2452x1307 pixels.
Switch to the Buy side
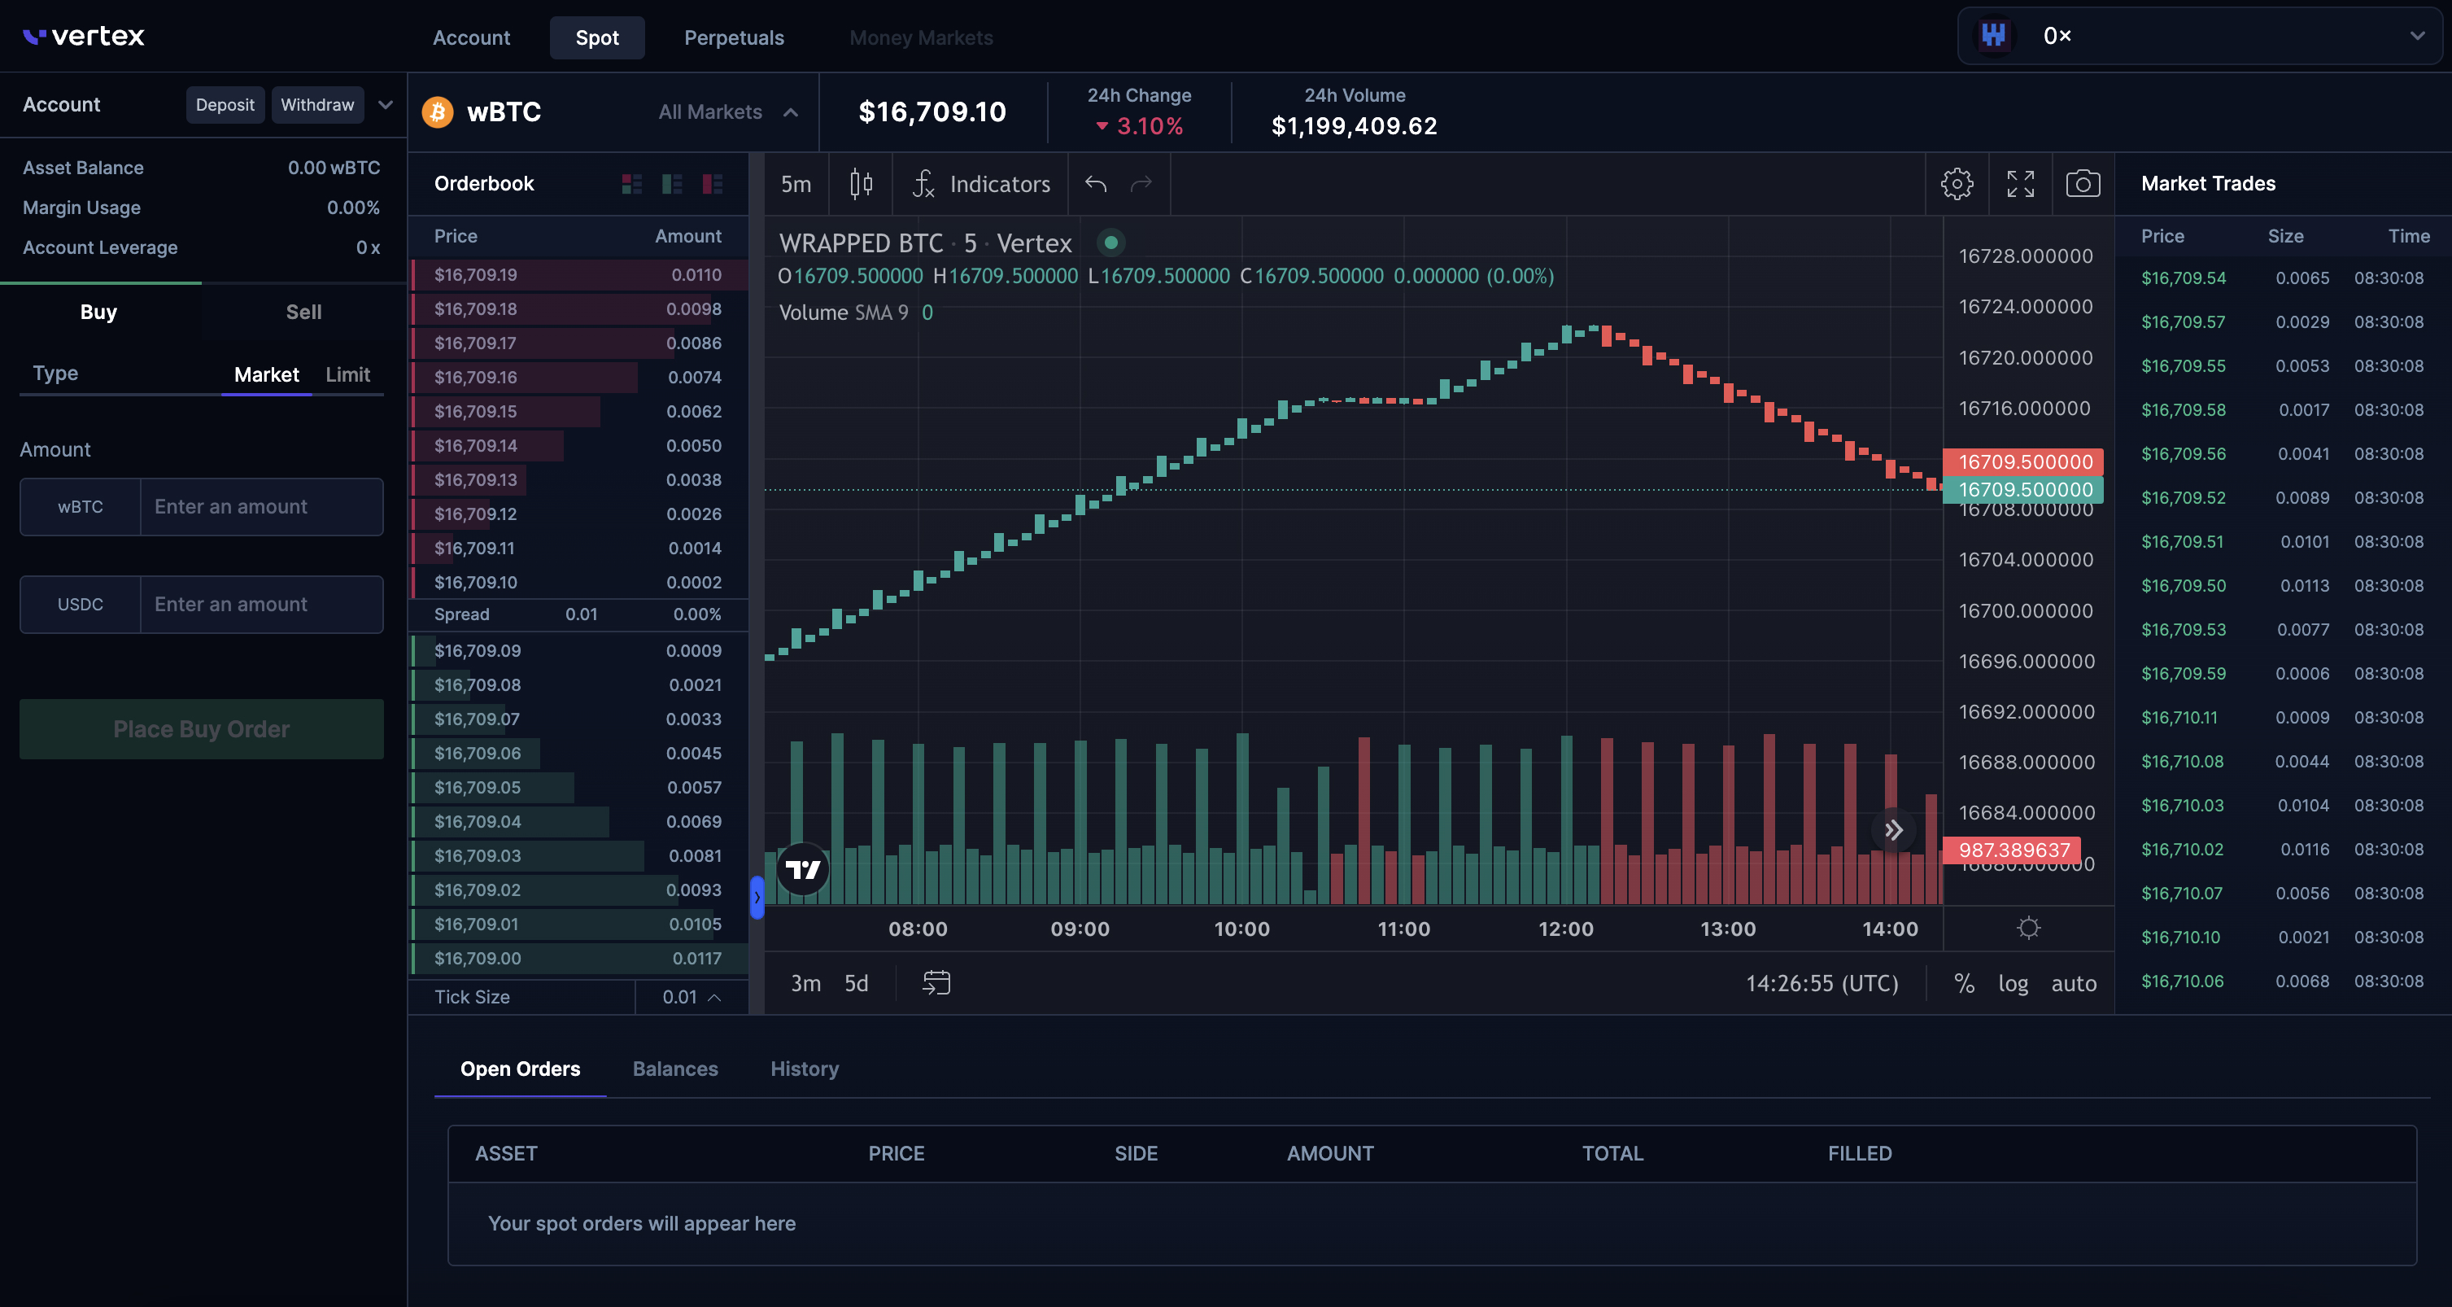(x=99, y=313)
